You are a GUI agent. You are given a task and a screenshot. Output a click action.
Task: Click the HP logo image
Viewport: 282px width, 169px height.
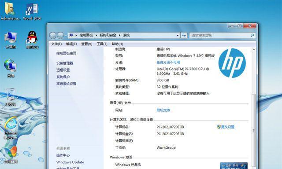(232, 63)
